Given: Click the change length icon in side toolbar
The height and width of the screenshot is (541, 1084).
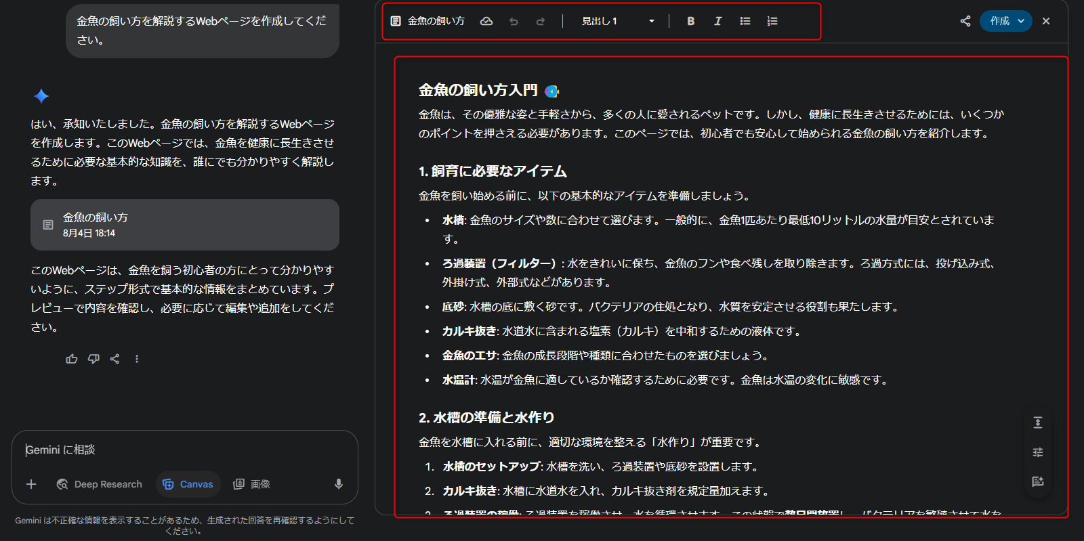Looking at the screenshot, I should coord(1037,423).
